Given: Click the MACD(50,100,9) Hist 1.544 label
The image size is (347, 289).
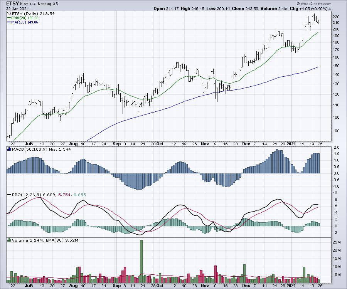Looking at the screenshot, I should click(x=41, y=149).
